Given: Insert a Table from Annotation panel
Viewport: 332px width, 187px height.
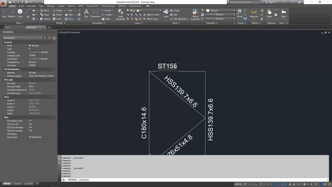Looking at the screenshot, I should coord(106,19).
